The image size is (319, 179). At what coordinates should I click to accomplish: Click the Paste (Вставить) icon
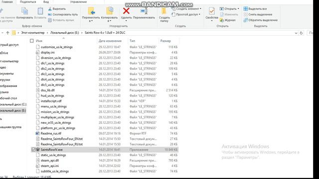pos(40,11)
